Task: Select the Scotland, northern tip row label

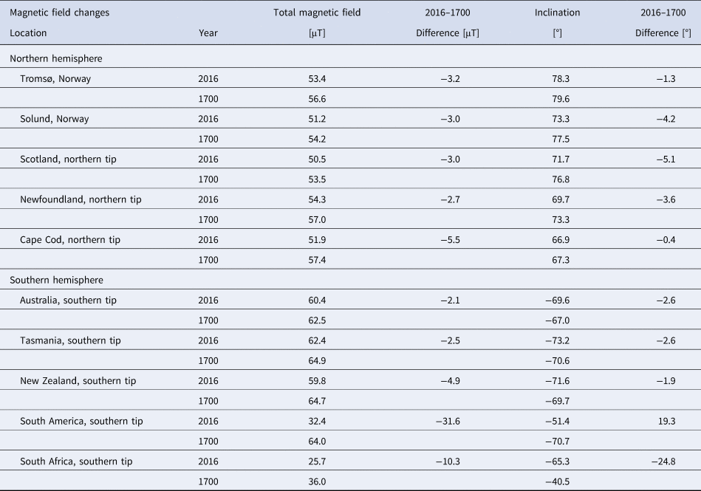Action: pyautogui.click(x=69, y=159)
